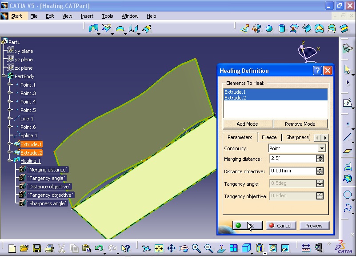Click the New document icon
This screenshot has height=259, width=356.
click(x=12, y=248)
